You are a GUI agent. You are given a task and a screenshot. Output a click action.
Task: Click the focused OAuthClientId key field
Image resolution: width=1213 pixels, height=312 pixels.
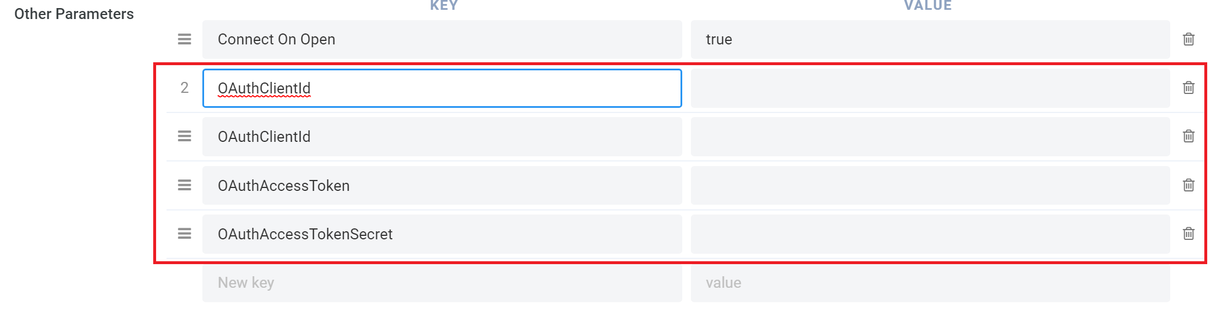click(442, 88)
